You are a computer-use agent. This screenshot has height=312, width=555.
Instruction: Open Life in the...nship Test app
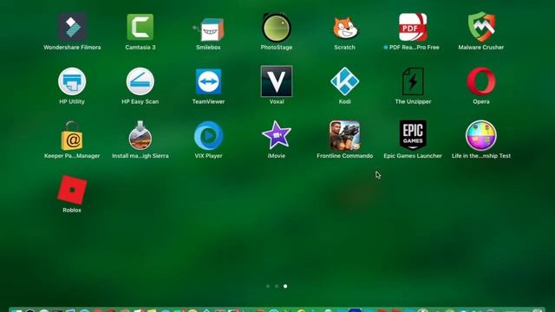point(481,135)
